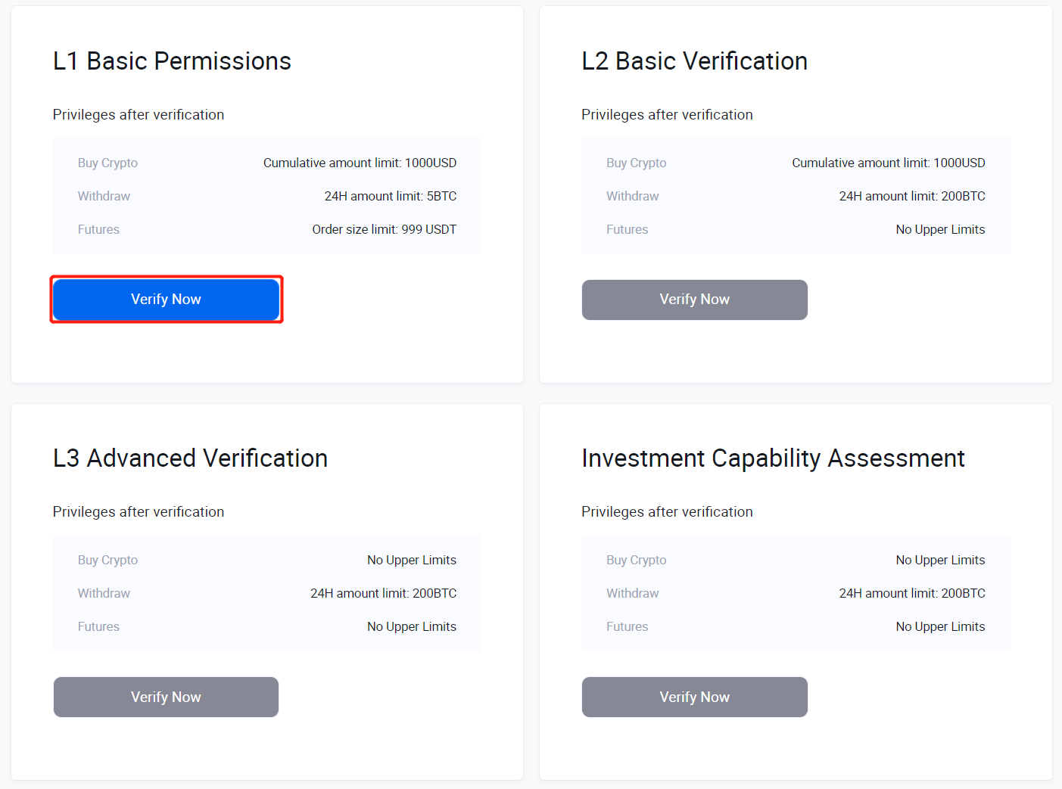Screen dimensions: 1062x789
Task: Click L3 Futures row label
Action: pyautogui.click(x=98, y=626)
